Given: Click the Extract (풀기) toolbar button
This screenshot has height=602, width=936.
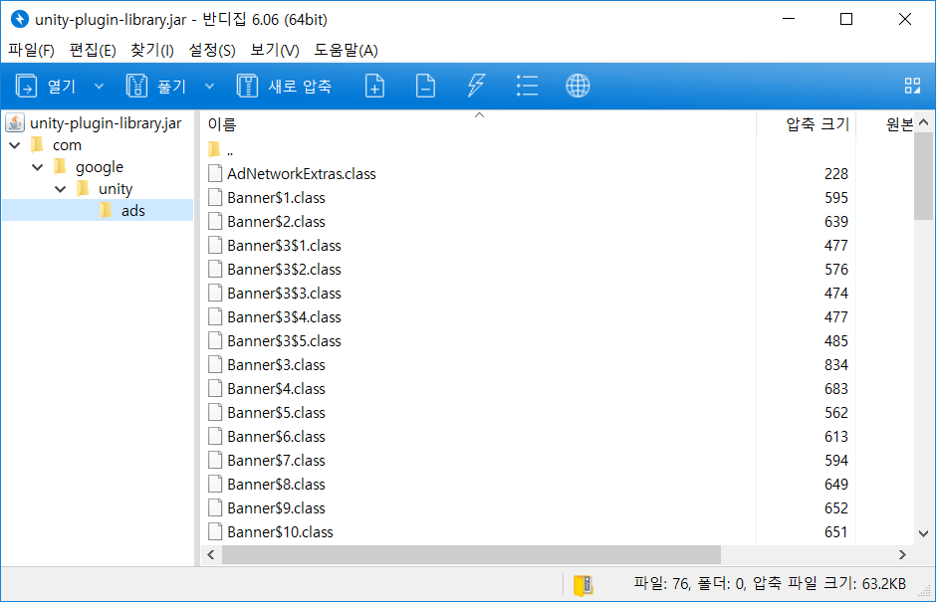Looking at the screenshot, I should [155, 86].
